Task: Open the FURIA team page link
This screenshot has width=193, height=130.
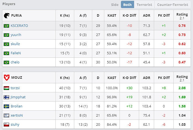Action: pos(17,16)
